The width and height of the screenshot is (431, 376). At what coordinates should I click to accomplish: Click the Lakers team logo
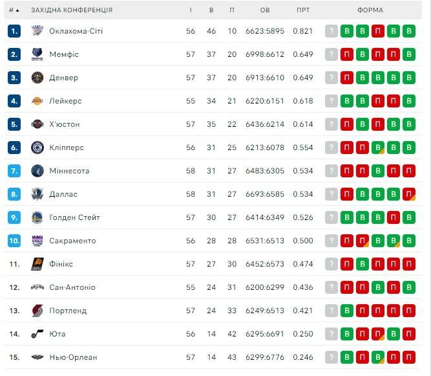37,101
